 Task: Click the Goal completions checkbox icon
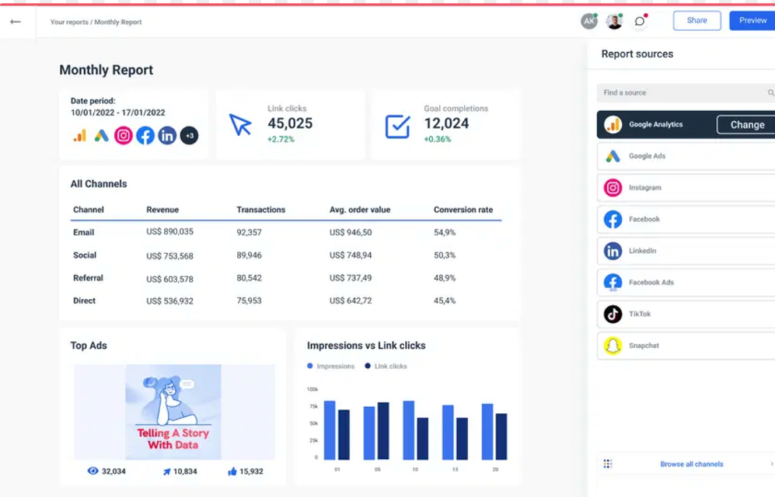click(397, 126)
